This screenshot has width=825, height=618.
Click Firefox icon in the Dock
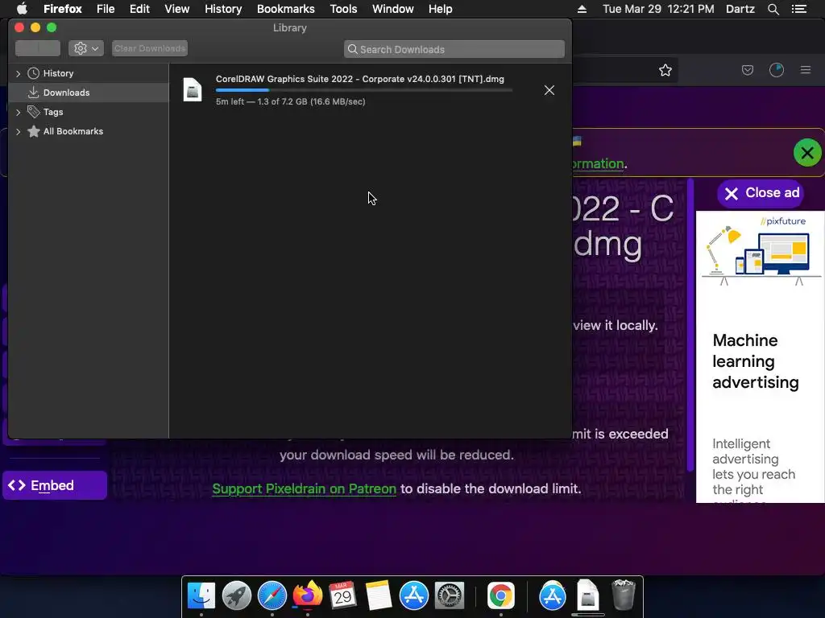pyautogui.click(x=307, y=595)
